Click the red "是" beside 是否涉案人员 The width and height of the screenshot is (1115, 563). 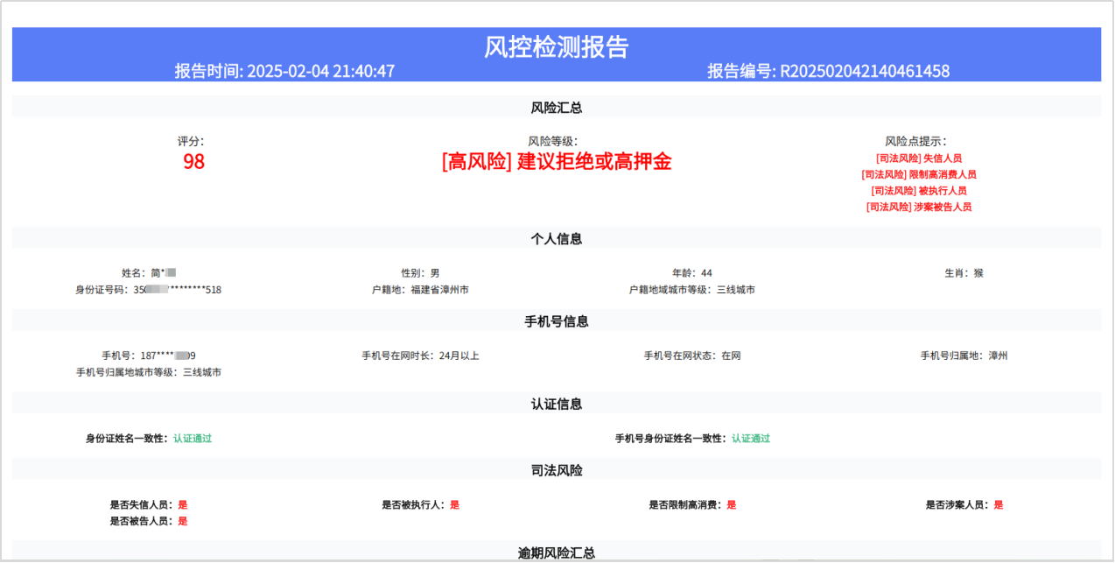tap(999, 504)
